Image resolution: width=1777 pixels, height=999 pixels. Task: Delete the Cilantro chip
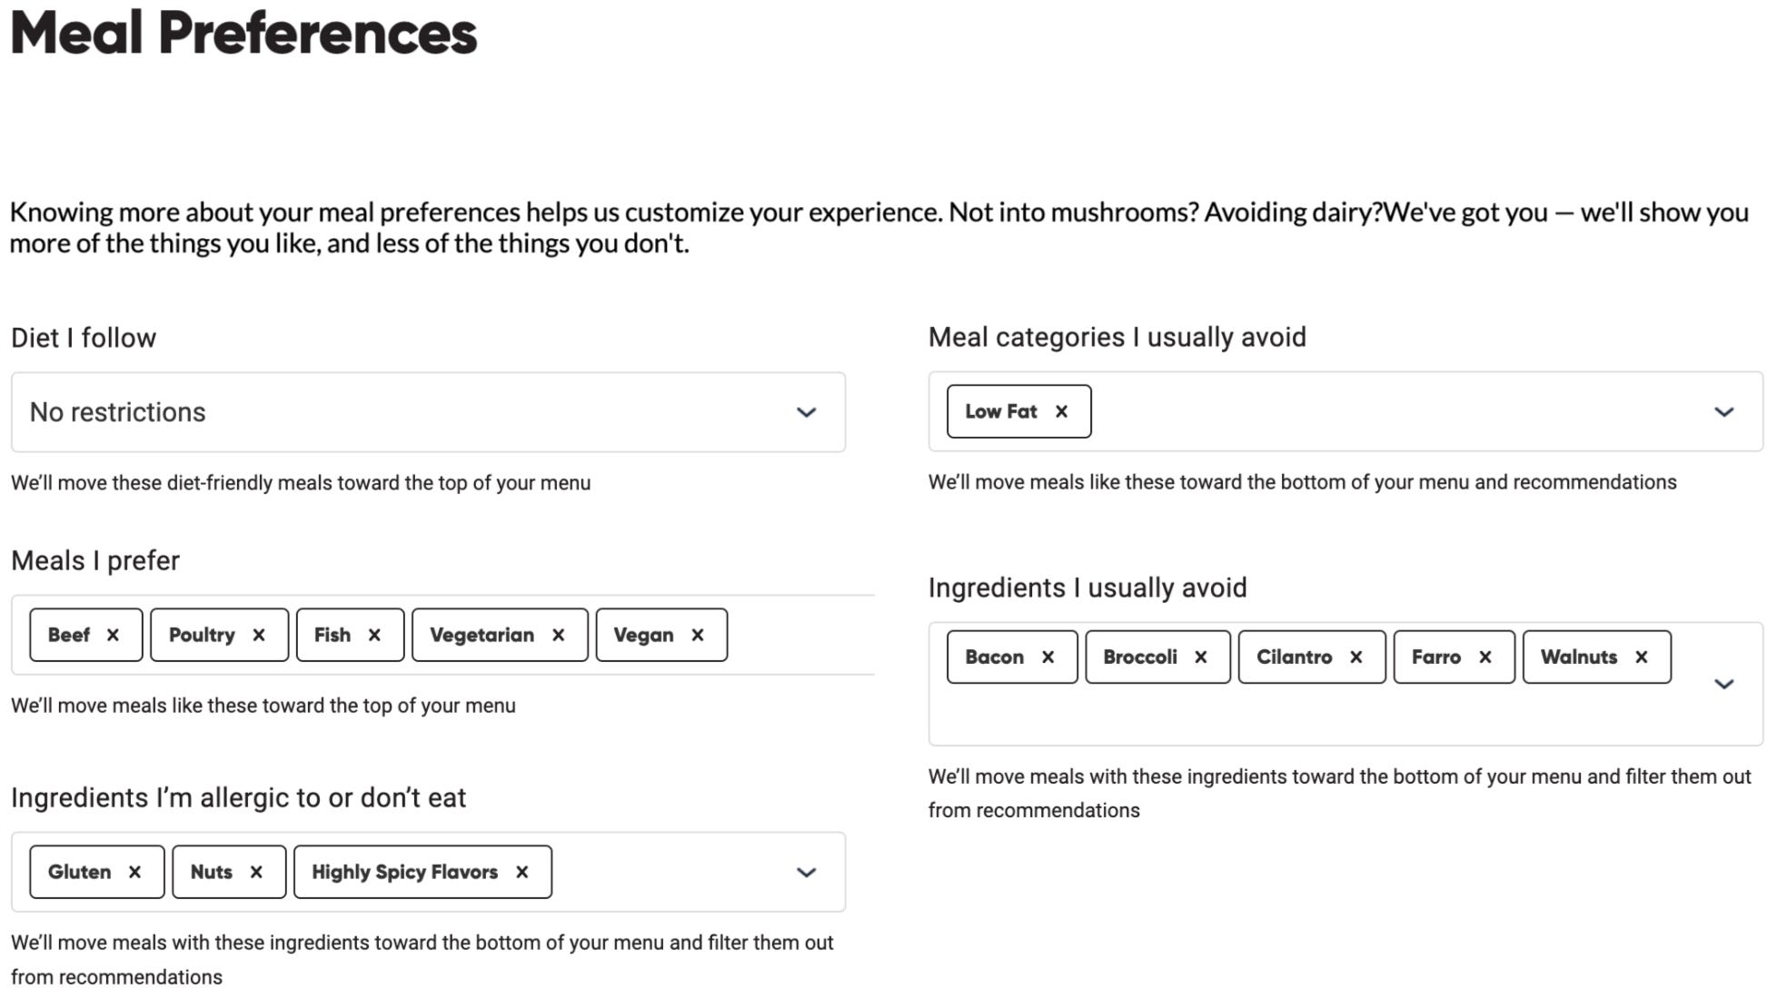1356,657
